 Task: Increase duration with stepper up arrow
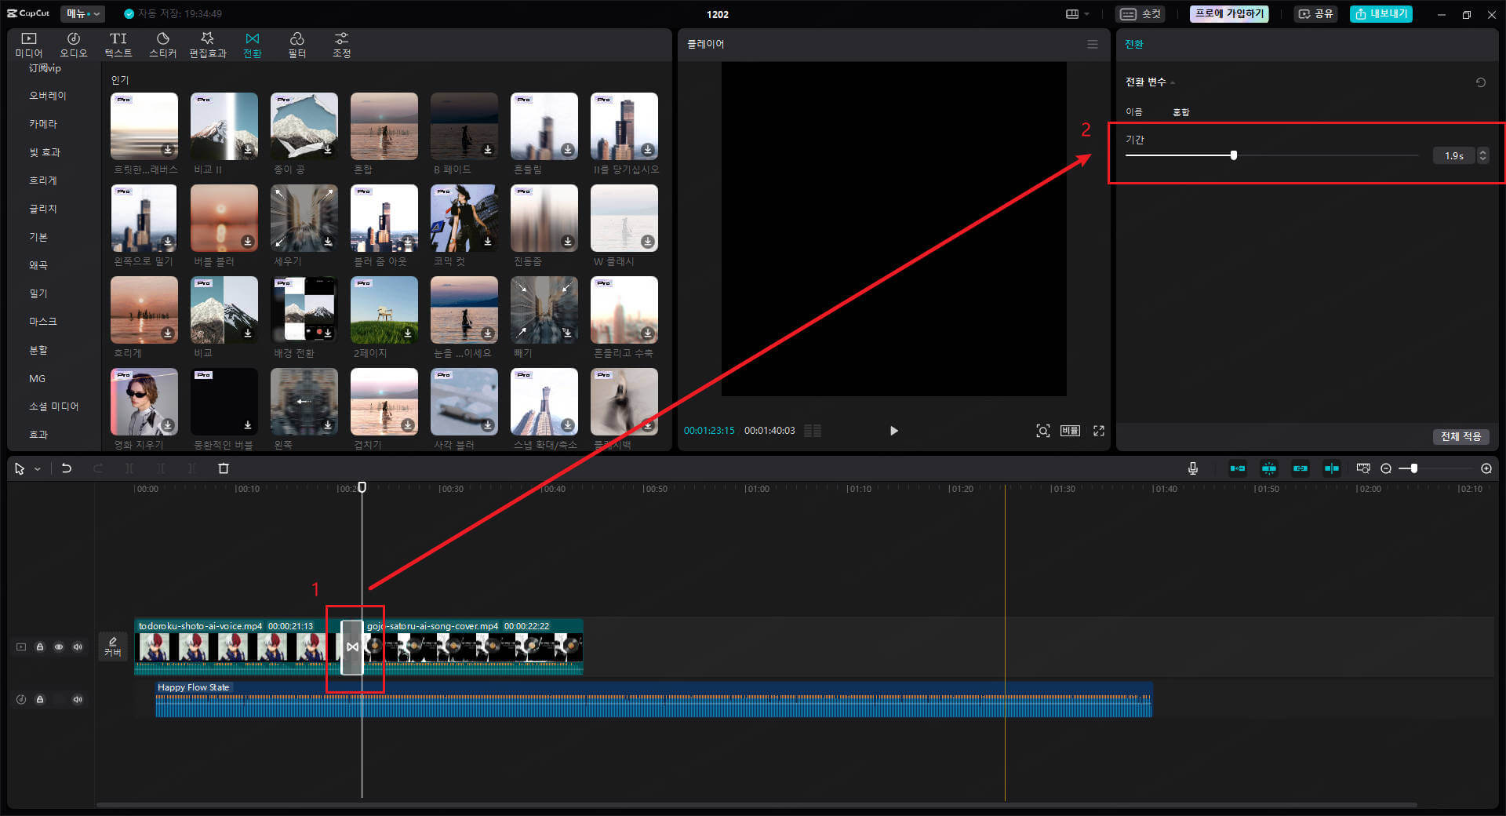click(x=1482, y=151)
